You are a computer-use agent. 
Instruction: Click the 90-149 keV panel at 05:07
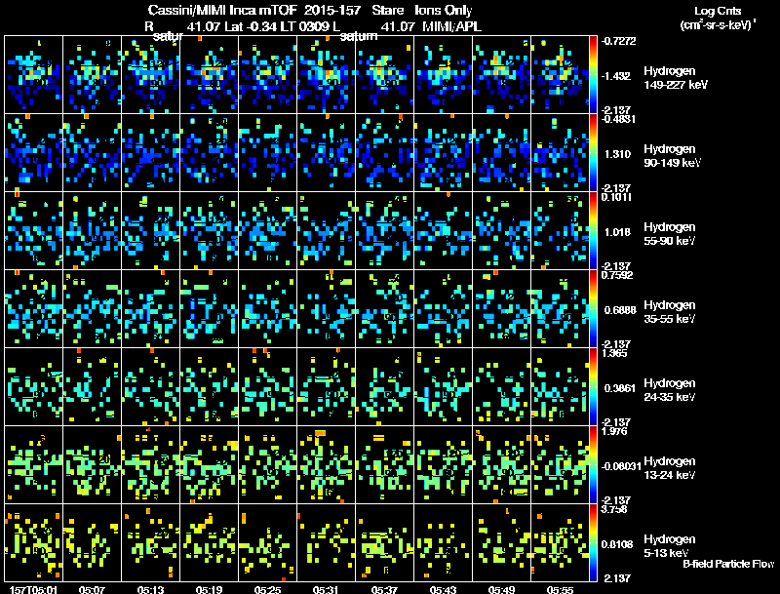92,153
